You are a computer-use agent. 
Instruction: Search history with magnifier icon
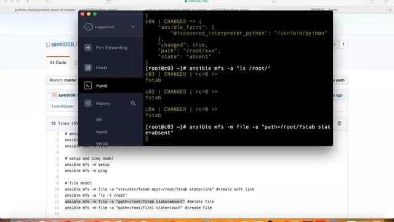coord(133,103)
